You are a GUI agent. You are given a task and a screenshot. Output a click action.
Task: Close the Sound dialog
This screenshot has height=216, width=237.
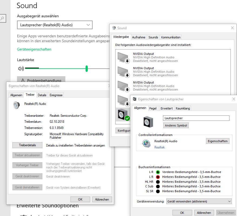tap(232, 28)
